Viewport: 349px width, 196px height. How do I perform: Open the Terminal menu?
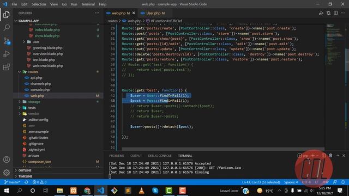pyautogui.click(x=88, y=4)
